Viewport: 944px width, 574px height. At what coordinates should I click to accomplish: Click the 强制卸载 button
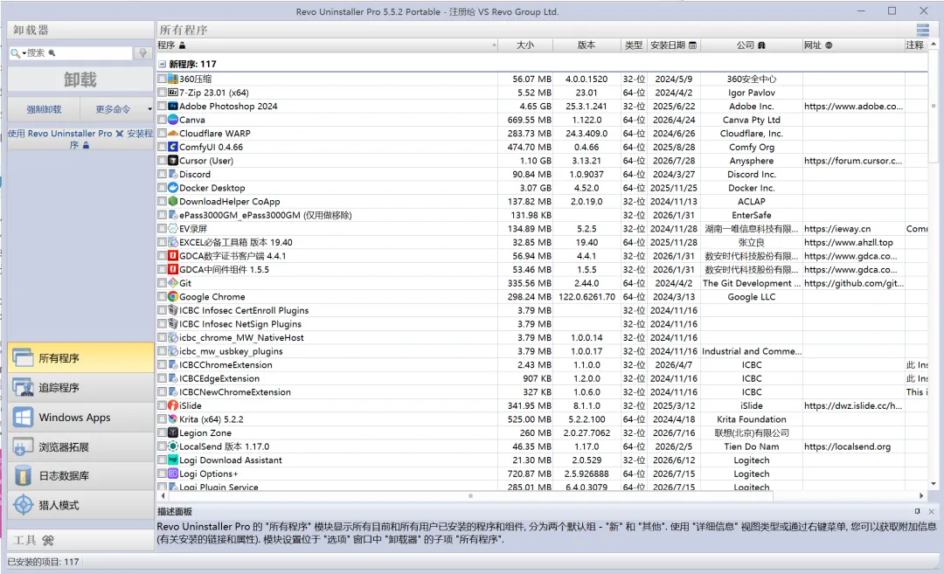pos(44,109)
